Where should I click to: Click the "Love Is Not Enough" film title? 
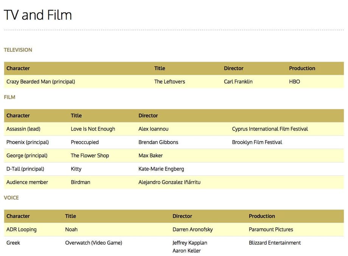(93, 129)
